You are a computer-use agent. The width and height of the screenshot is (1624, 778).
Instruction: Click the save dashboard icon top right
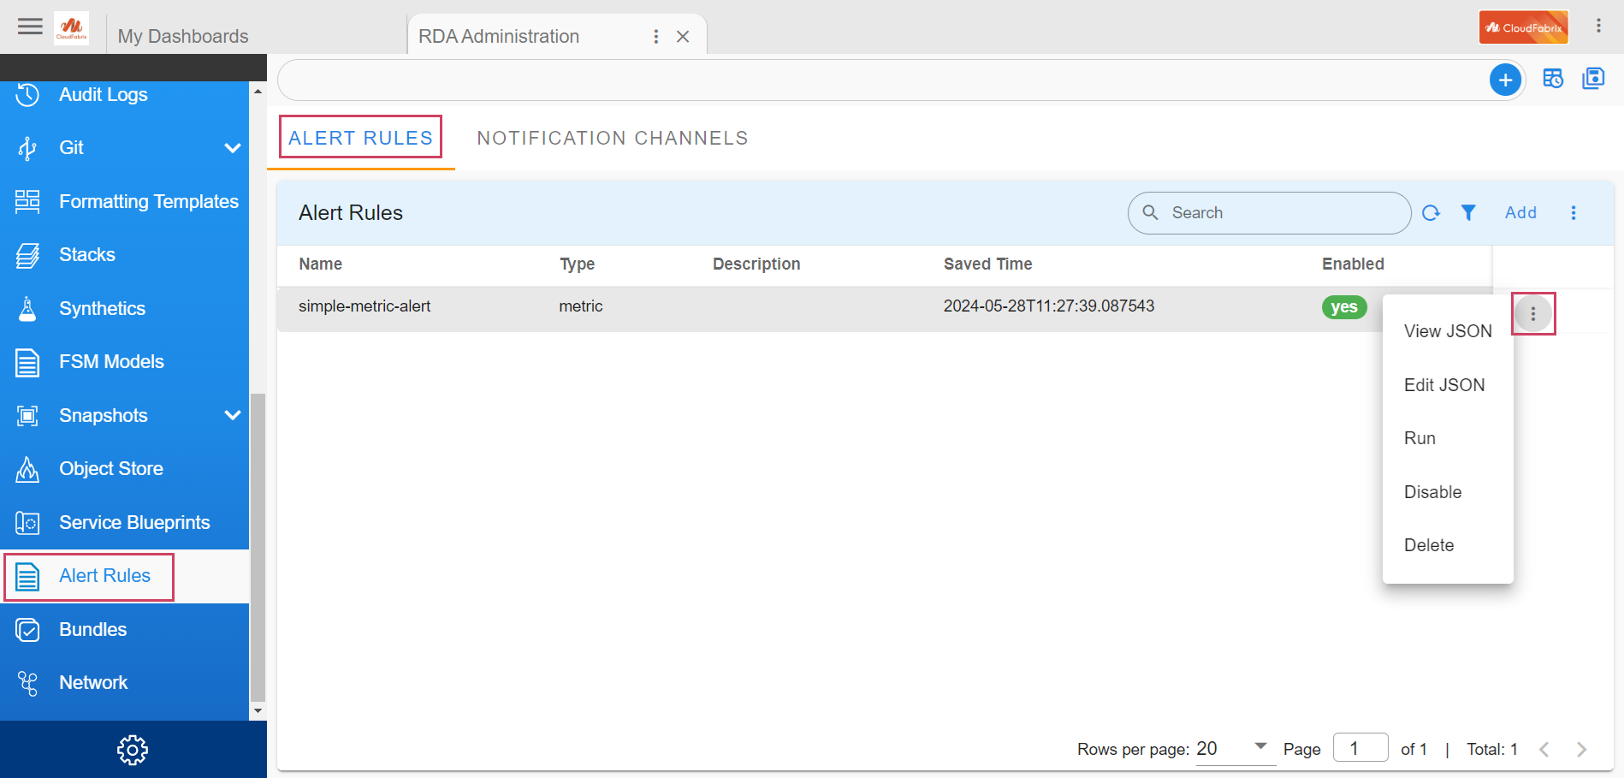coord(1593,79)
